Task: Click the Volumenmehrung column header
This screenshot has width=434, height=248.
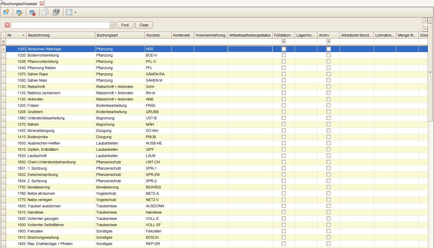Action: tap(210, 35)
